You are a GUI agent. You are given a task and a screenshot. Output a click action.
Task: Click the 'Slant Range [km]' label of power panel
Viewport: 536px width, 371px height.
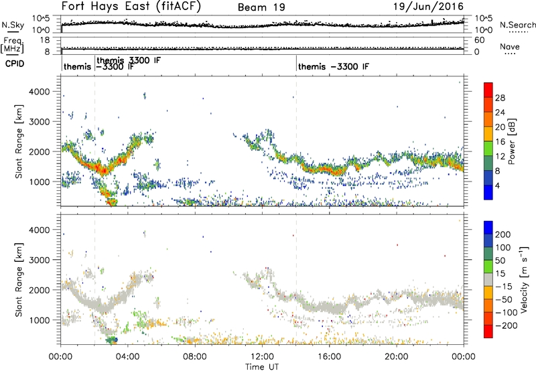pyautogui.click(x=19, y=141)
